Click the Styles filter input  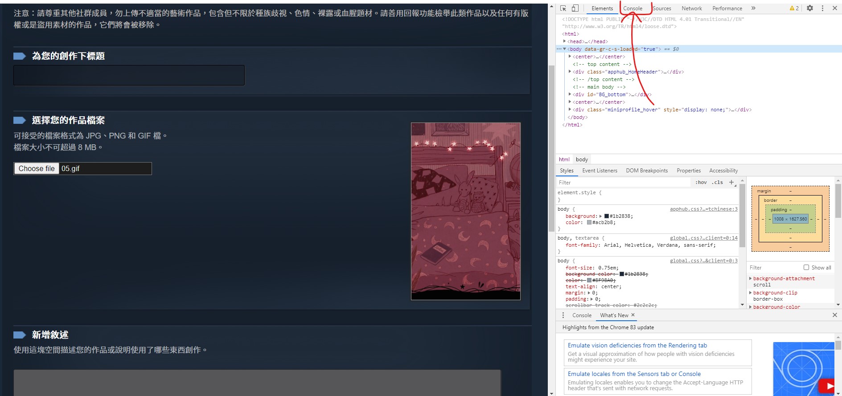click(x=623, y=182)
